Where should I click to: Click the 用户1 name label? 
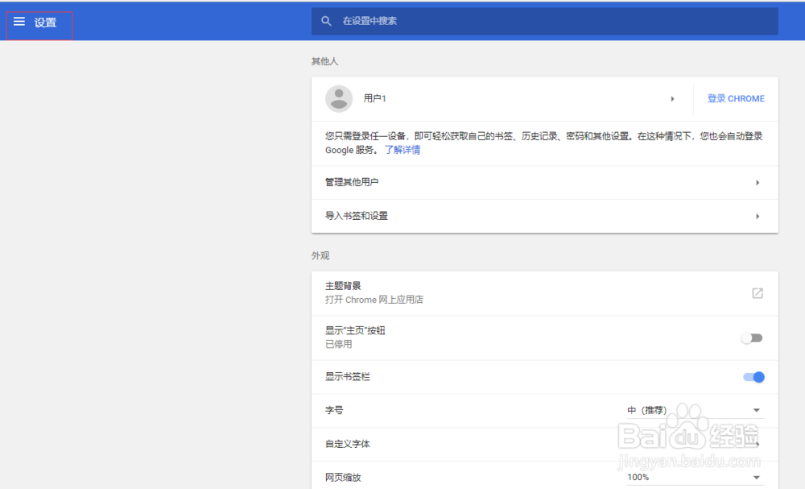(x=374, y=98)
